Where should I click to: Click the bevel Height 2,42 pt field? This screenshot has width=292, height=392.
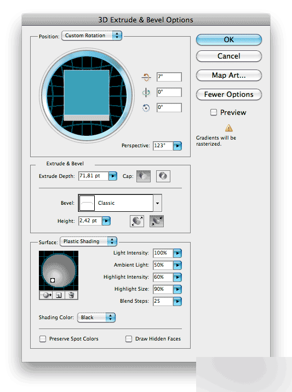point(90,221)
